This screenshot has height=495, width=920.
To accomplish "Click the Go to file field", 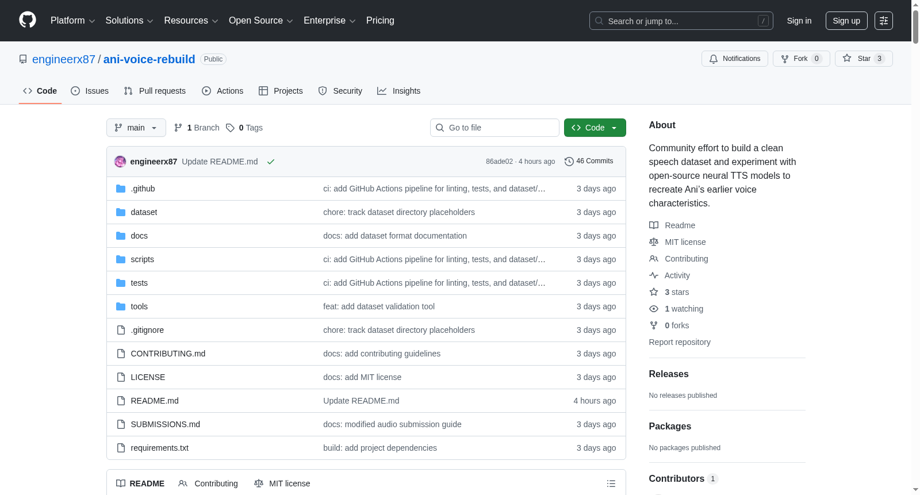I will click(494, 128).
